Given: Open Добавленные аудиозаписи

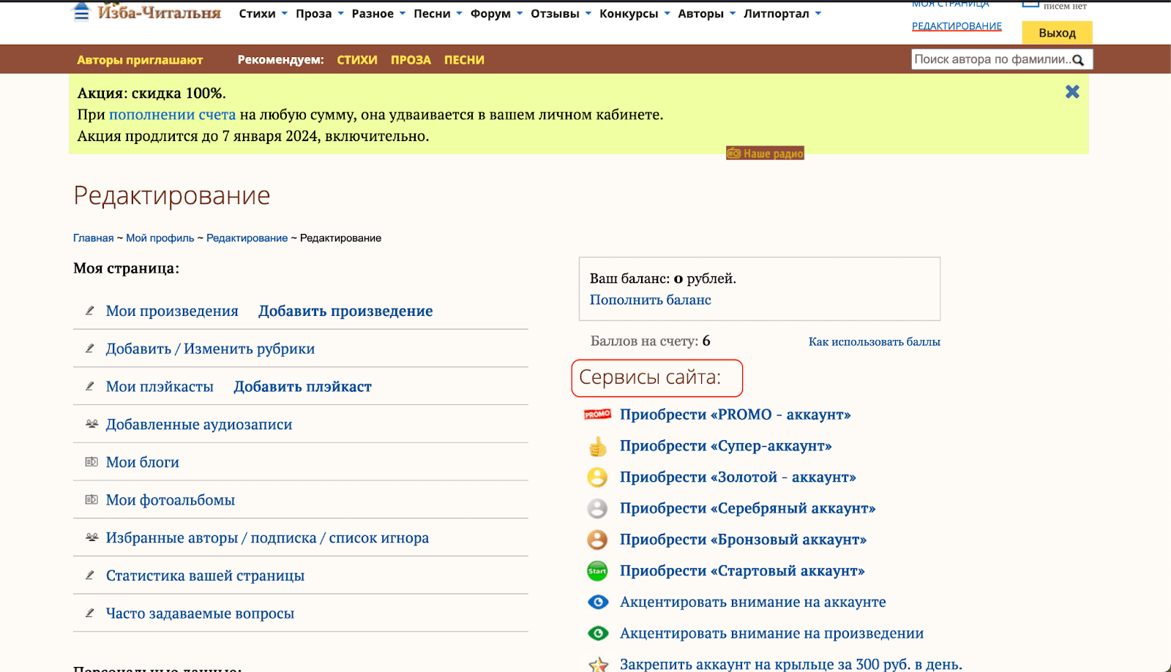Looking at the screenshot, I should click(199, 425).
